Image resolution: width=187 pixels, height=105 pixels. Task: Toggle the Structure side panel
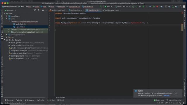click(x=2, y=91)
